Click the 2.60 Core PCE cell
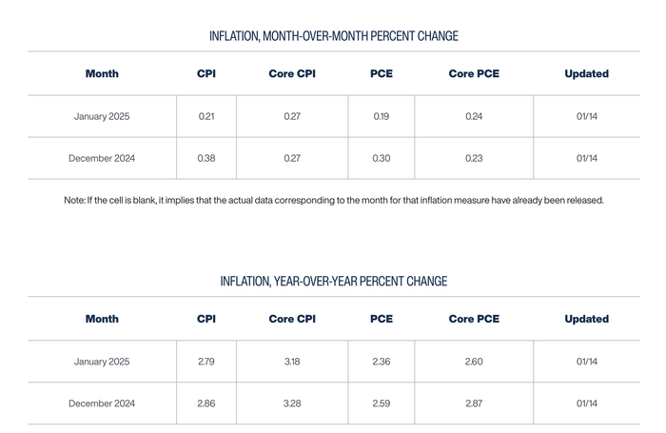This screenshot has height=433, width=666. point(474,362)
